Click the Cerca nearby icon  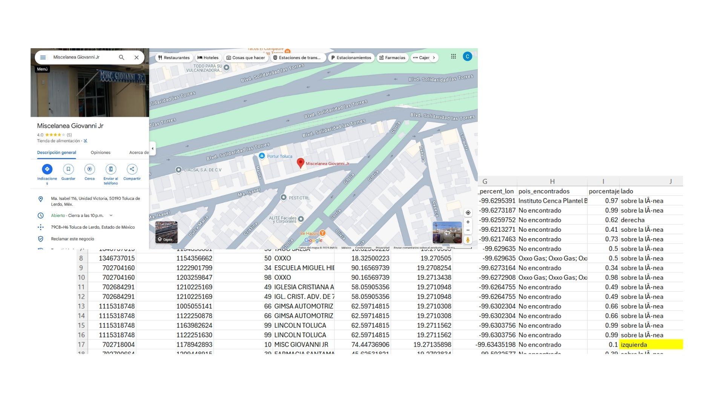tap(89, 169)
